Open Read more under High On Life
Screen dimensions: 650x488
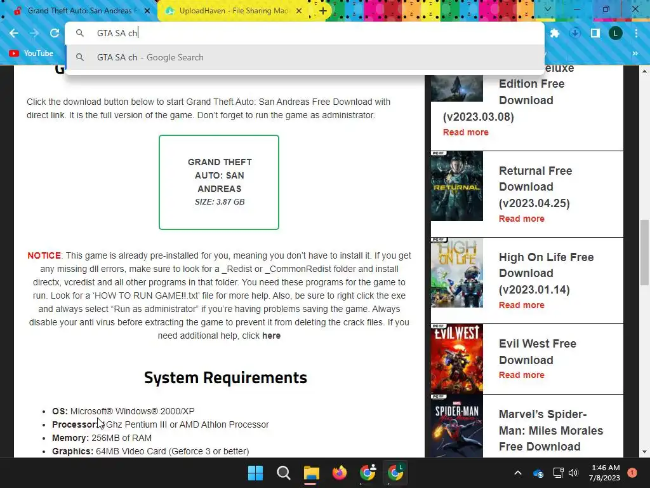(522, 305)
